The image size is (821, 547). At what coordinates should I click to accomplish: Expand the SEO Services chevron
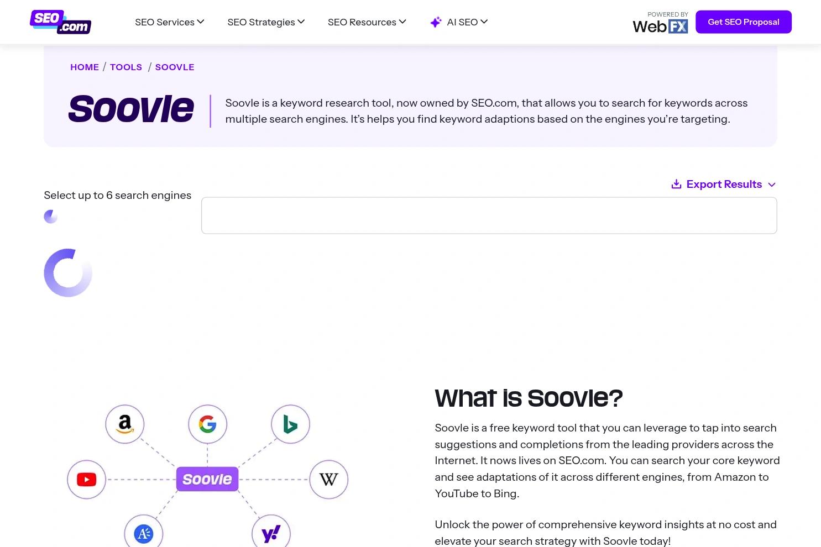pos(201,22)
